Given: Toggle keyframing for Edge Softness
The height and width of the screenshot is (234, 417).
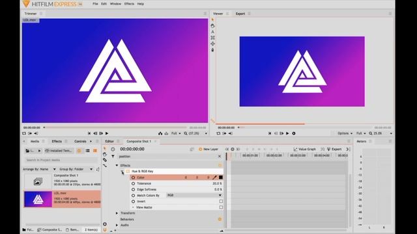Looking at the screenshot, I should [133, 189].
